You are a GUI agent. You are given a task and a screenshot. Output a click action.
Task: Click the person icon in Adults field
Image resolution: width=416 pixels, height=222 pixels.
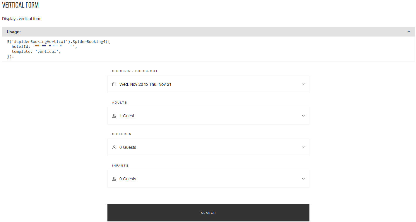click(114, 116)
